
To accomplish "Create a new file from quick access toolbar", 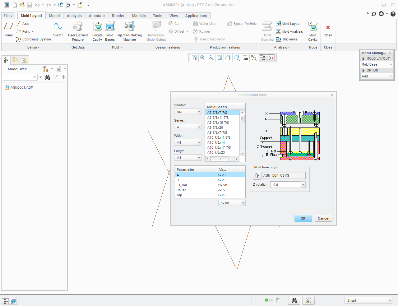I will pos(15,5).
